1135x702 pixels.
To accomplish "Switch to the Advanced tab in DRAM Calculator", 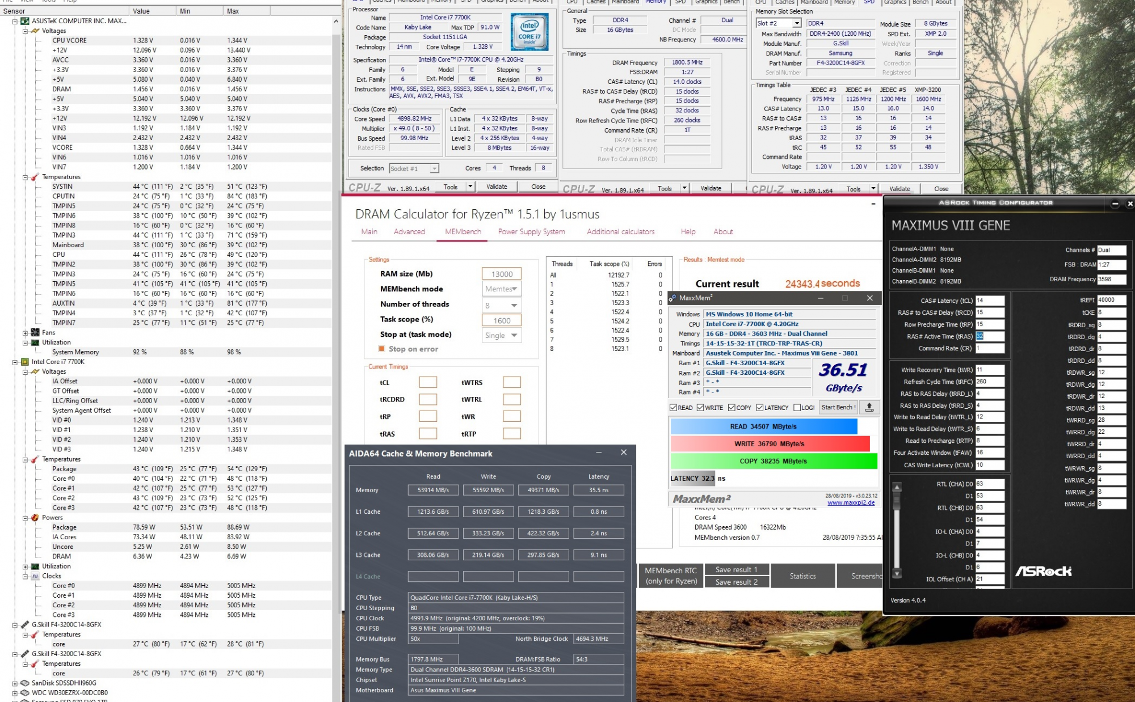I will (409, 231).
